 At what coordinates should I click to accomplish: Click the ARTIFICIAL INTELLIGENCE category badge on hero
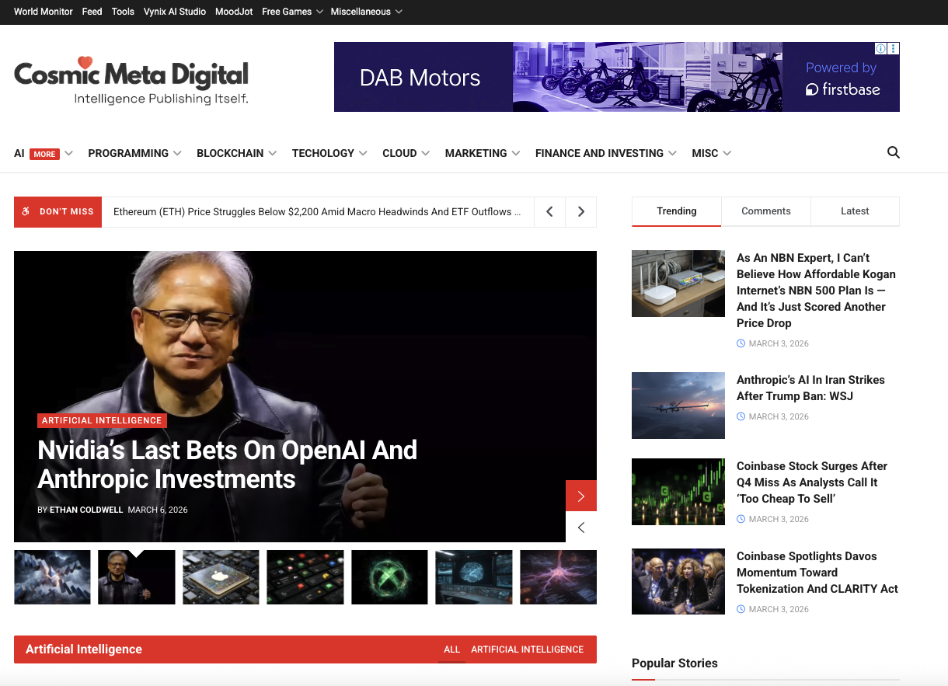coord(102,420)
